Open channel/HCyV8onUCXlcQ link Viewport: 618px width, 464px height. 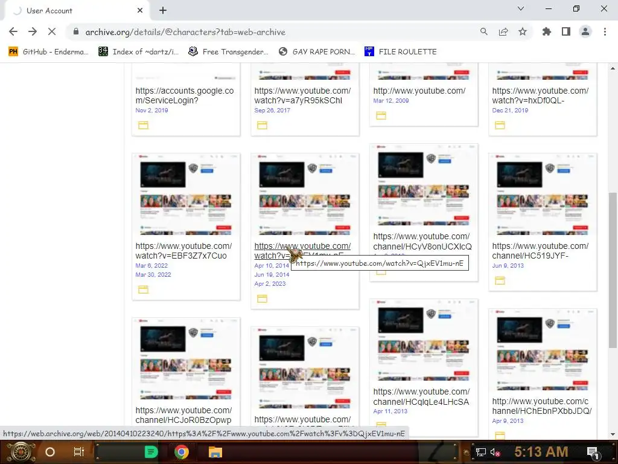pos(422,242)
